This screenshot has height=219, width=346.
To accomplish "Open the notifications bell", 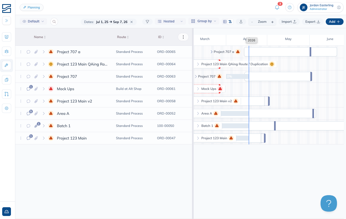I will 277,7.
